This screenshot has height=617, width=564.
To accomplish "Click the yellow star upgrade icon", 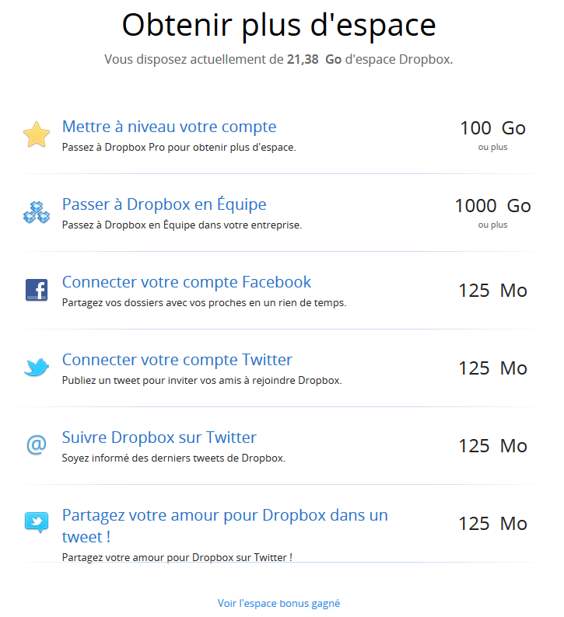I will pyautogui.click(x=37, y=134).
